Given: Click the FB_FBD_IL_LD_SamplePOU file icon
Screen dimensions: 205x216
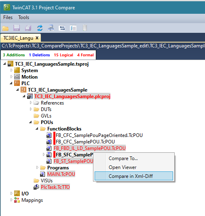Looking at the screenshot, I should [x=49, y=148].
